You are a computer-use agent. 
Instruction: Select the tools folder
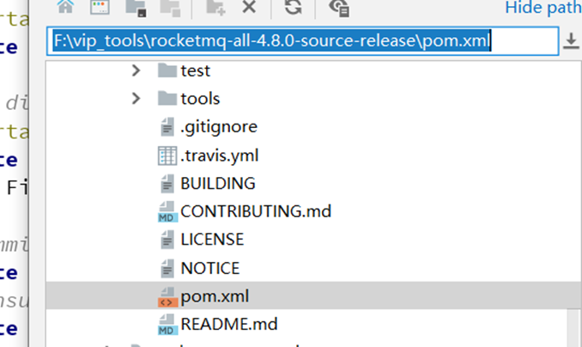[200, 99]
